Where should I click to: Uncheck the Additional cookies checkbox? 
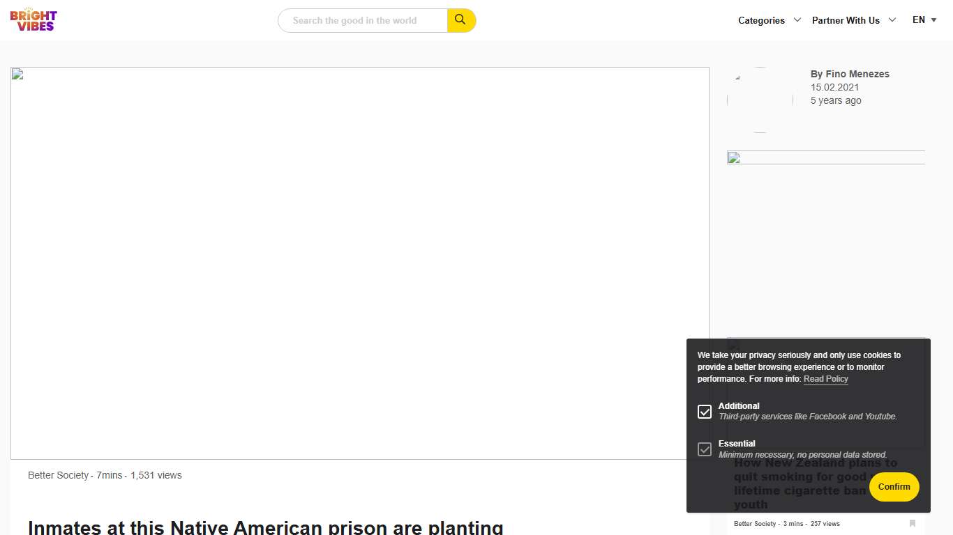tap(705, 412)
